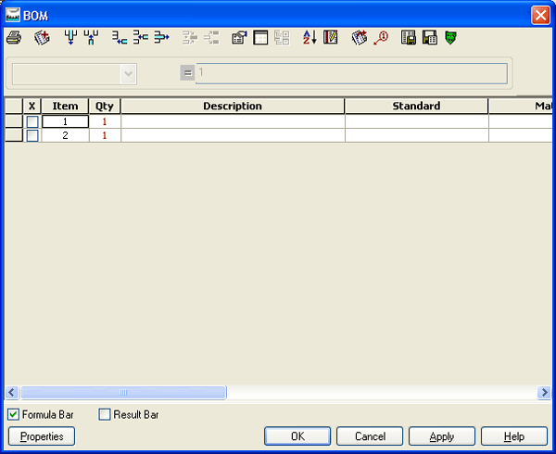556x454 pixels.
Task: Disable the Formula Bar checkbox
Action: point(14,414)
